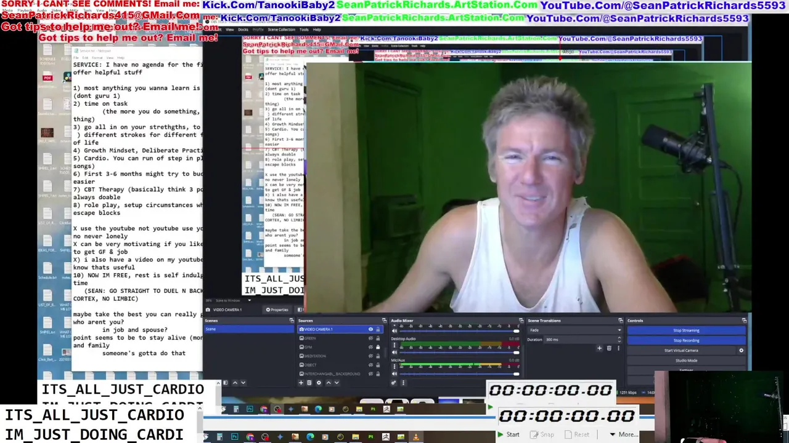
Task: Adjust Mic/Aux volume slider
Action: click(x=460, y=373)
